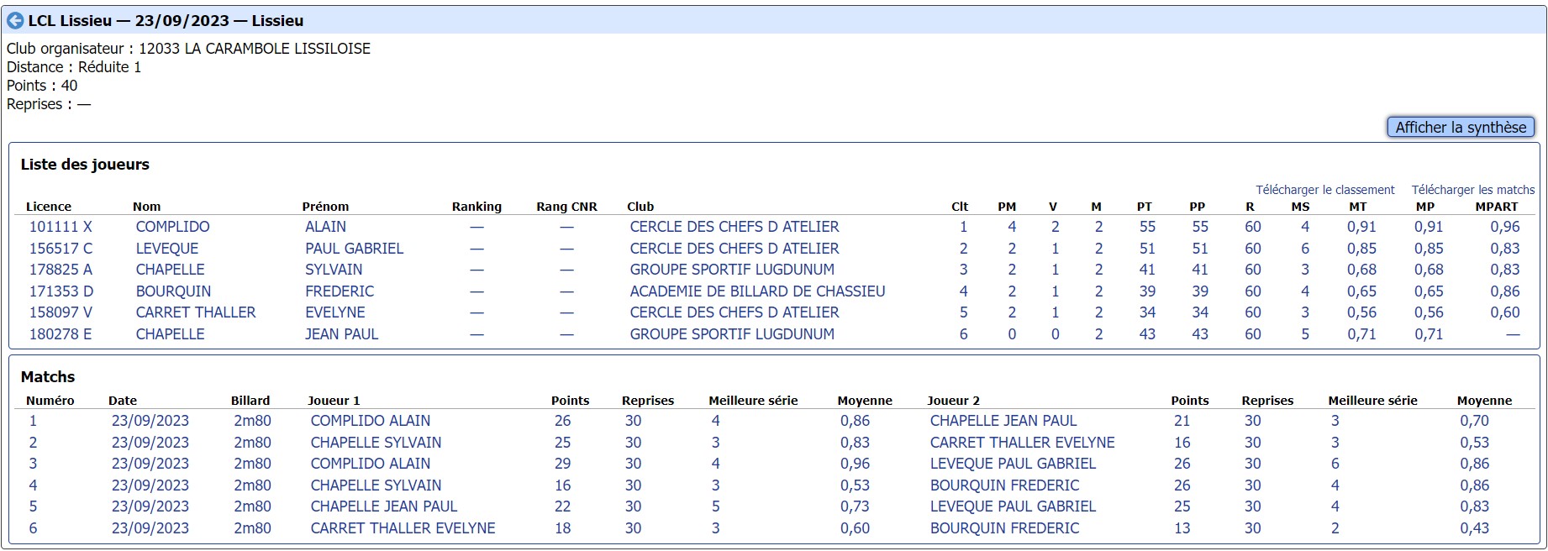
Task: Select licence 180278 E
Action: [61, 334]
